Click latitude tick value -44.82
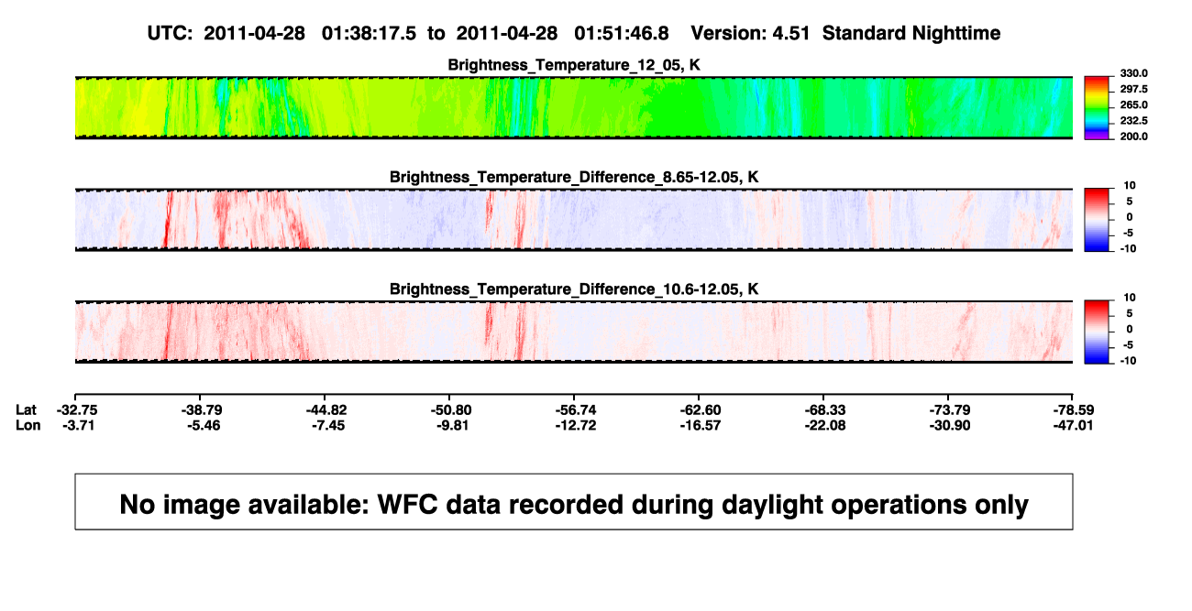This screenshot has width=1192, height=611. tap(325, 409)
